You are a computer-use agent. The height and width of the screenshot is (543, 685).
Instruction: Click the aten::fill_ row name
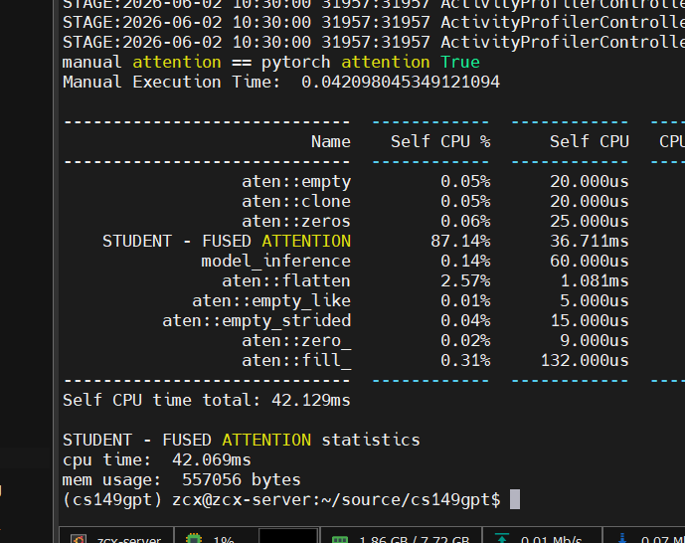(296, 360)
